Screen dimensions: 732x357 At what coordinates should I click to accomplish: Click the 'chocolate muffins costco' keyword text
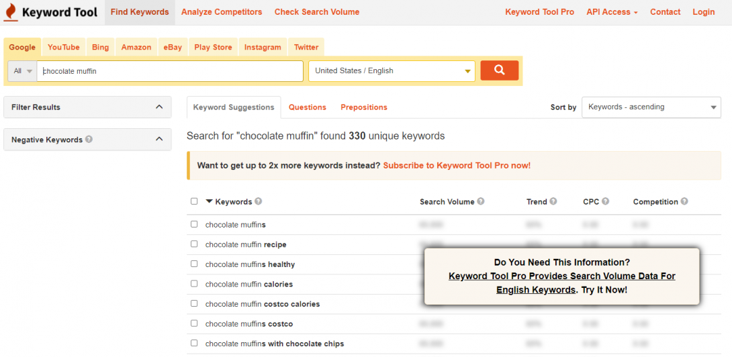click(249, 324)
